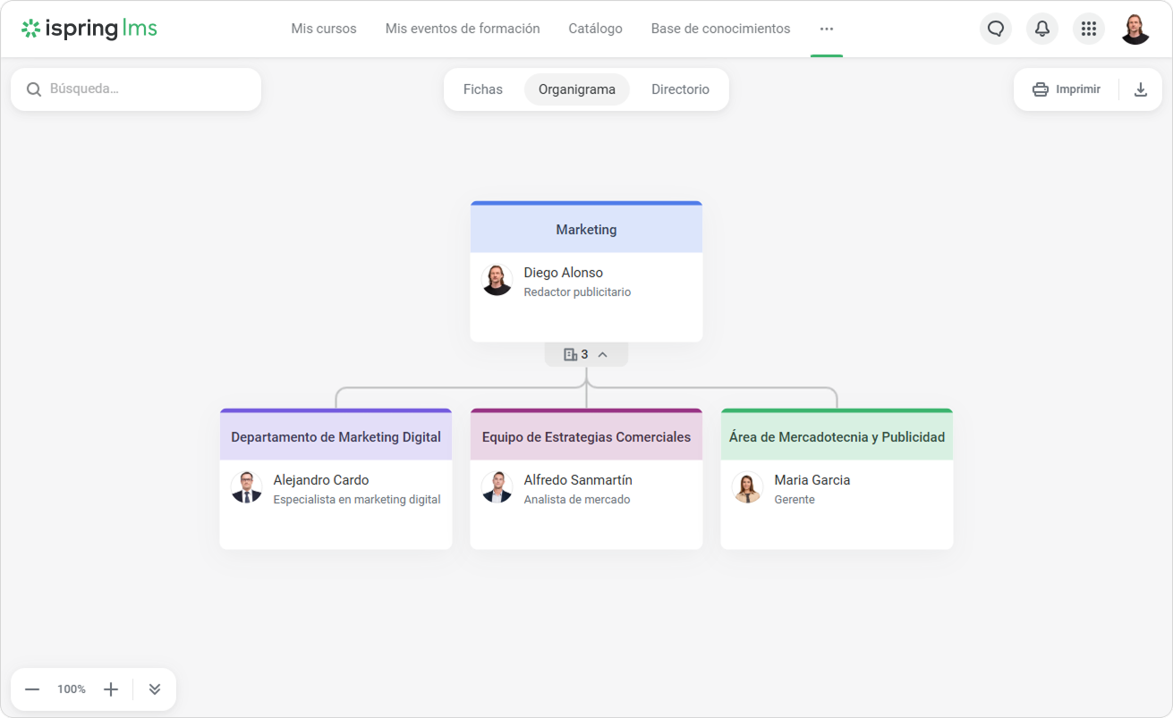The width and height of the screenshot is (1173, 718).
Task: Collapse Marketing's 3 sub-departments
Action: click(x=586, y=355)
